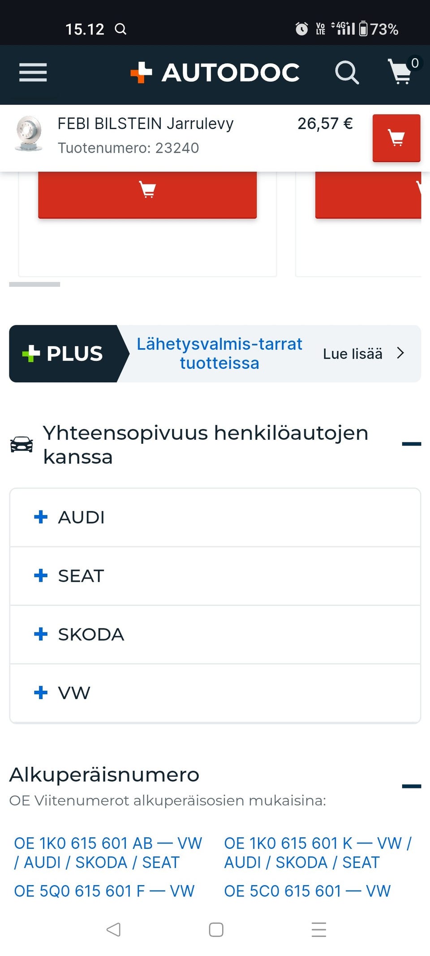Click the brake disc product thumbnail

pos(29,134)
